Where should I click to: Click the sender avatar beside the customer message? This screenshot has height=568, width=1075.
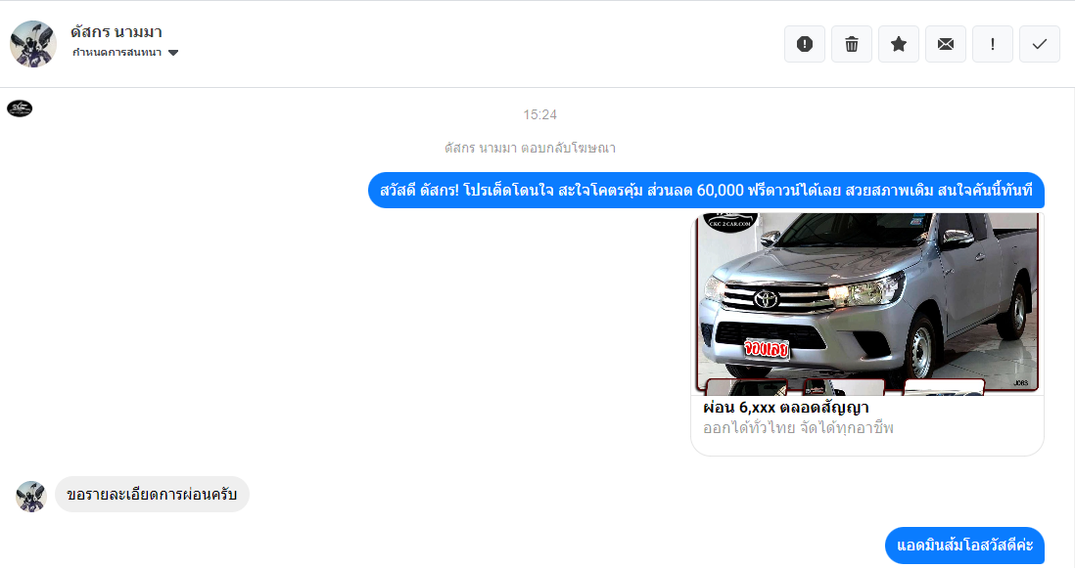point(31,497)
